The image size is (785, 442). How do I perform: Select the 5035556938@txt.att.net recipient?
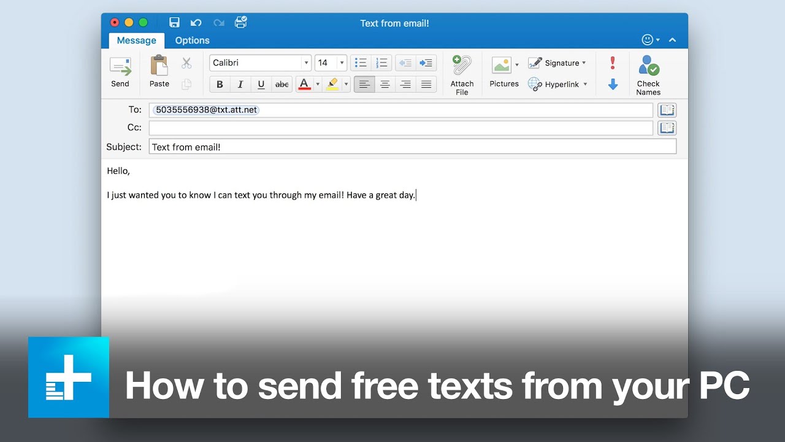[x=207, y=110]
